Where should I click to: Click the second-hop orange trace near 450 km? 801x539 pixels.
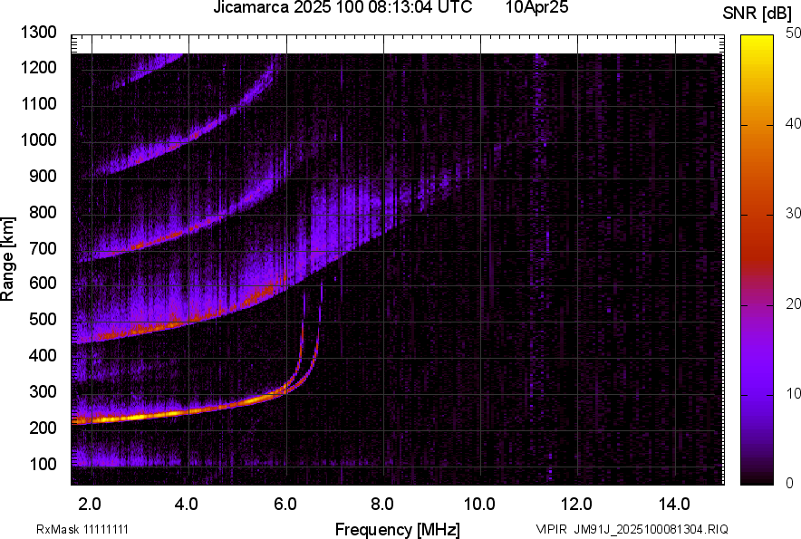[x=143, y=331]
